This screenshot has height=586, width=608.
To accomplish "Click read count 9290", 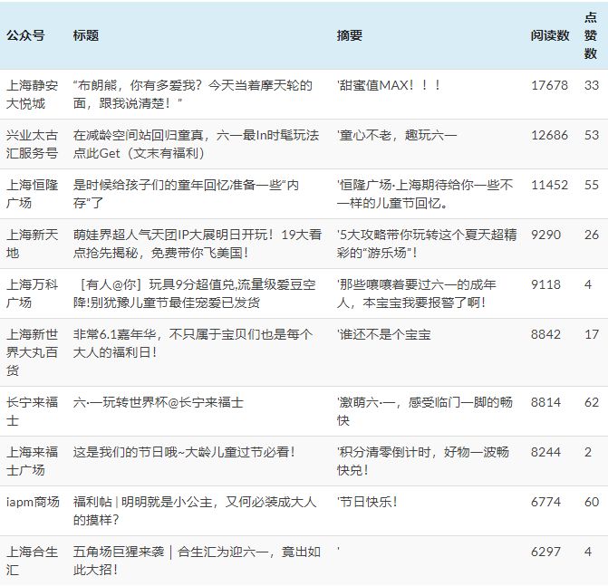I will point(546,235).
